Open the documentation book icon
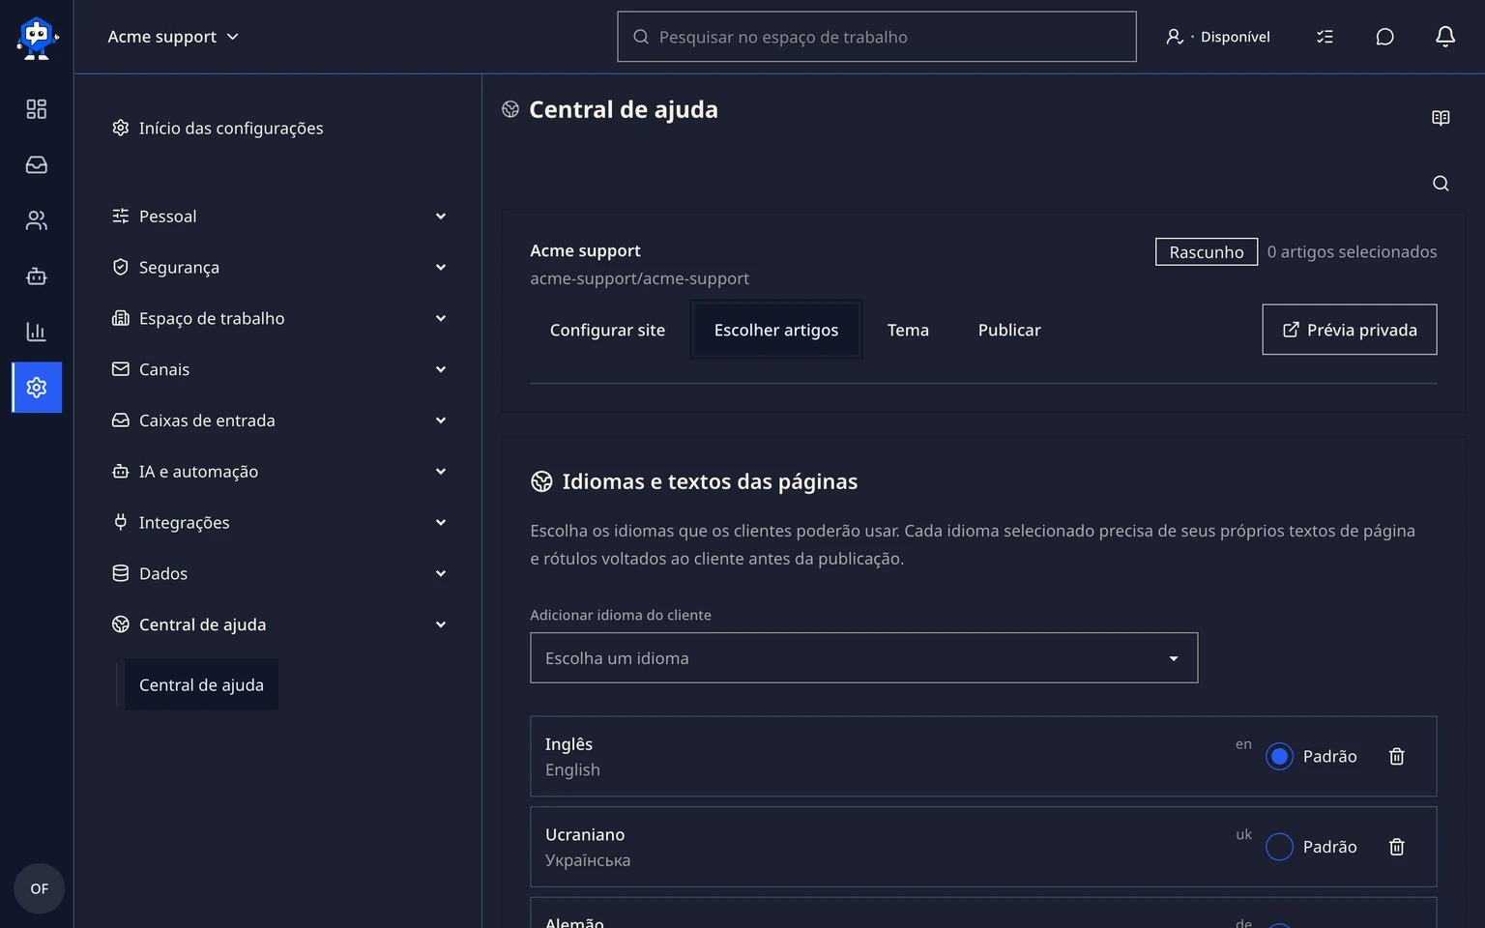1485x928 pixels. tap(1441, 118)
